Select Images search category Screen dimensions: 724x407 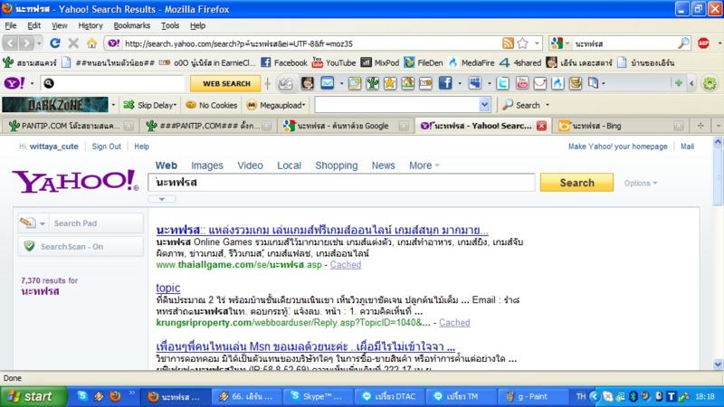coord(207,166)
